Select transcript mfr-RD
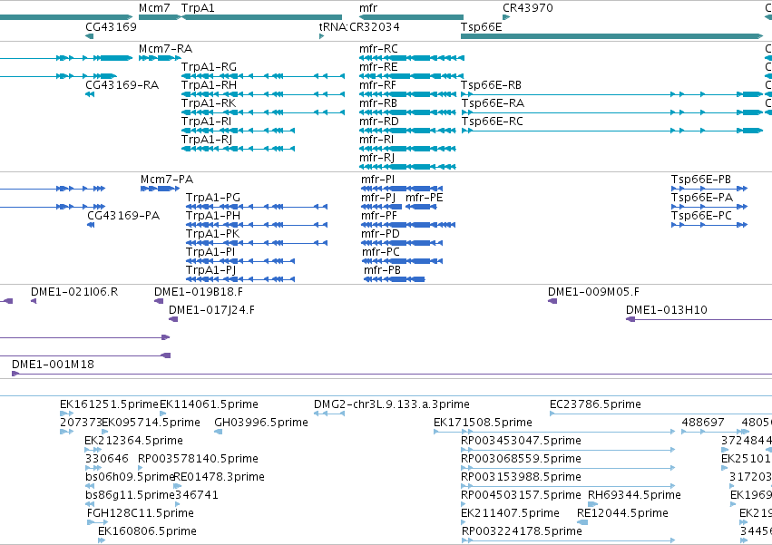This screenshot has width=772, height=545. click(x=407, y=131)
